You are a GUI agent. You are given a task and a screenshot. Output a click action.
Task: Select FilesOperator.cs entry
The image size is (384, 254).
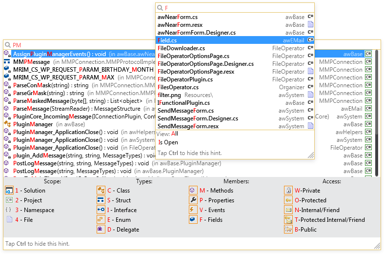(235, 87)
